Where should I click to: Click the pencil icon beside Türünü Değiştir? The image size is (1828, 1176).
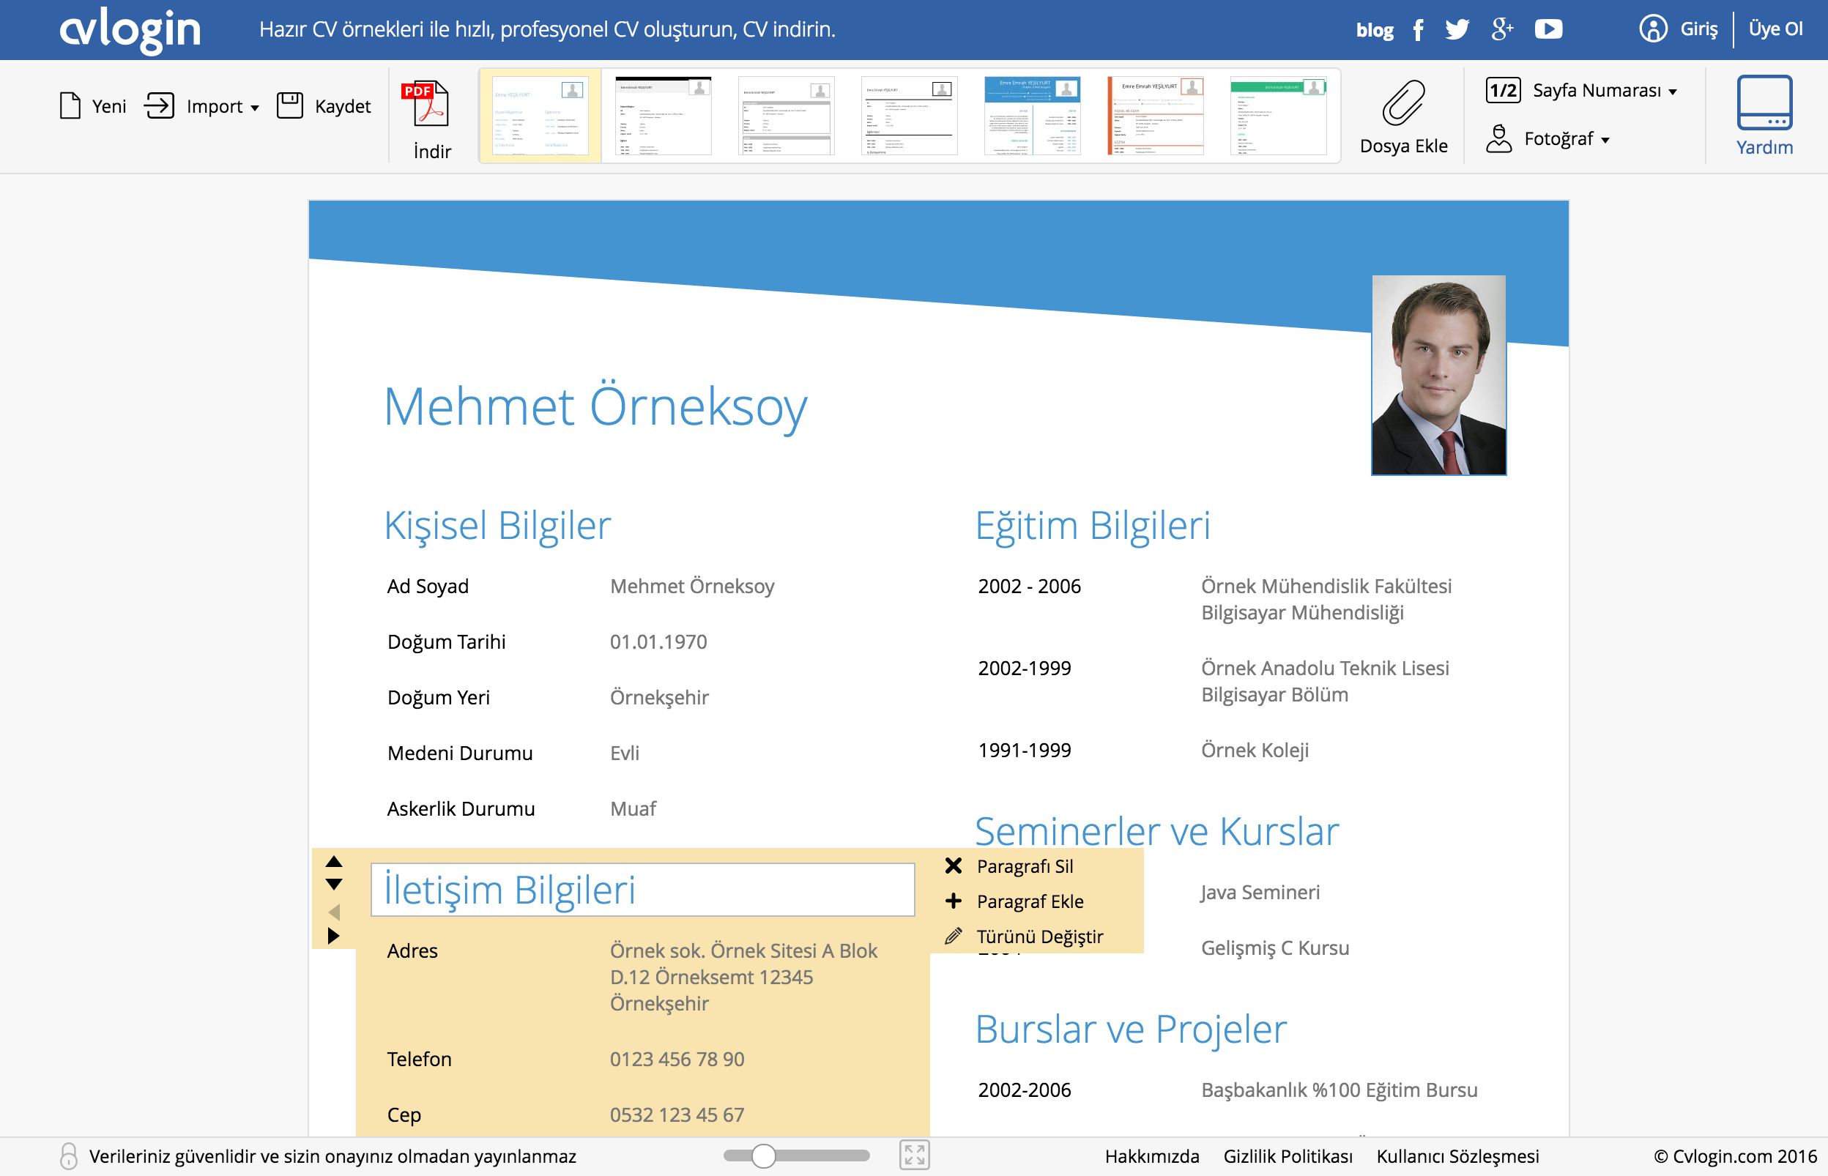click(x=953, y=937)
